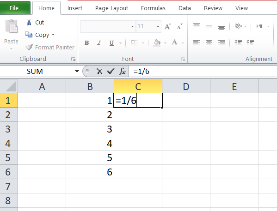Viewport: 277px width, 211px height.
Task: Switch to the Formulas tab
Action: point(153,8)
